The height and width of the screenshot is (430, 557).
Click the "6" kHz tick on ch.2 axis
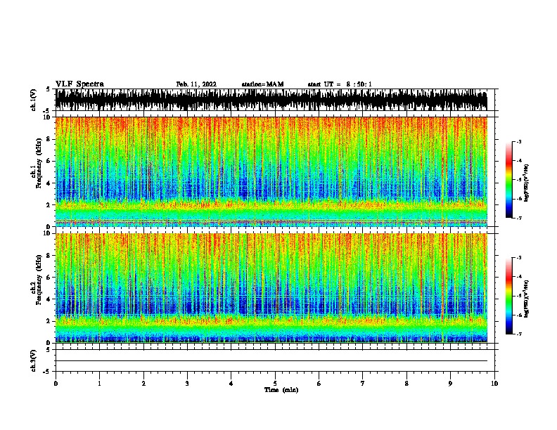48,278
